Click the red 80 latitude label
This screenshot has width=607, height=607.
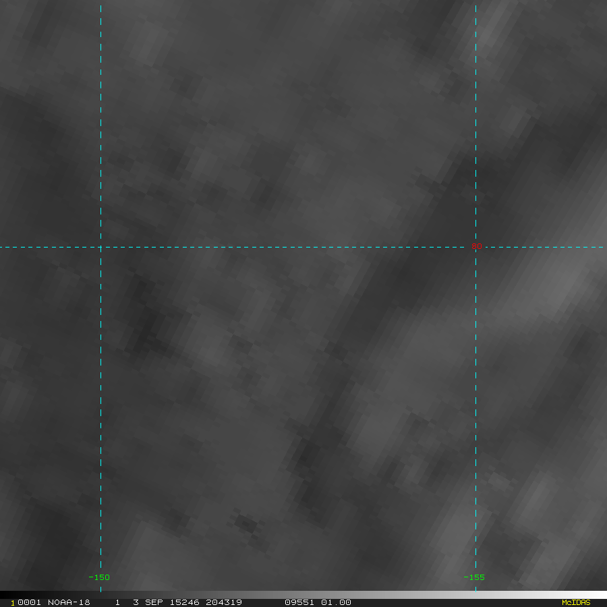pyautogui.click(x=477, y=246)
